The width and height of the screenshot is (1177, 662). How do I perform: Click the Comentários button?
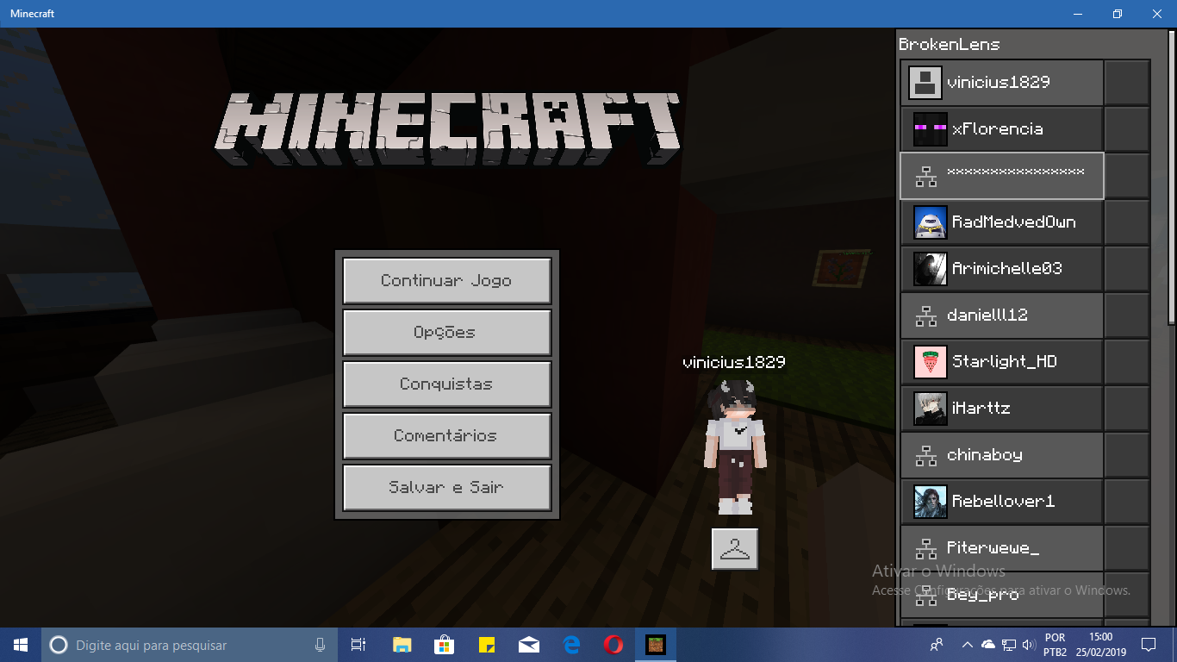[446, 436]
